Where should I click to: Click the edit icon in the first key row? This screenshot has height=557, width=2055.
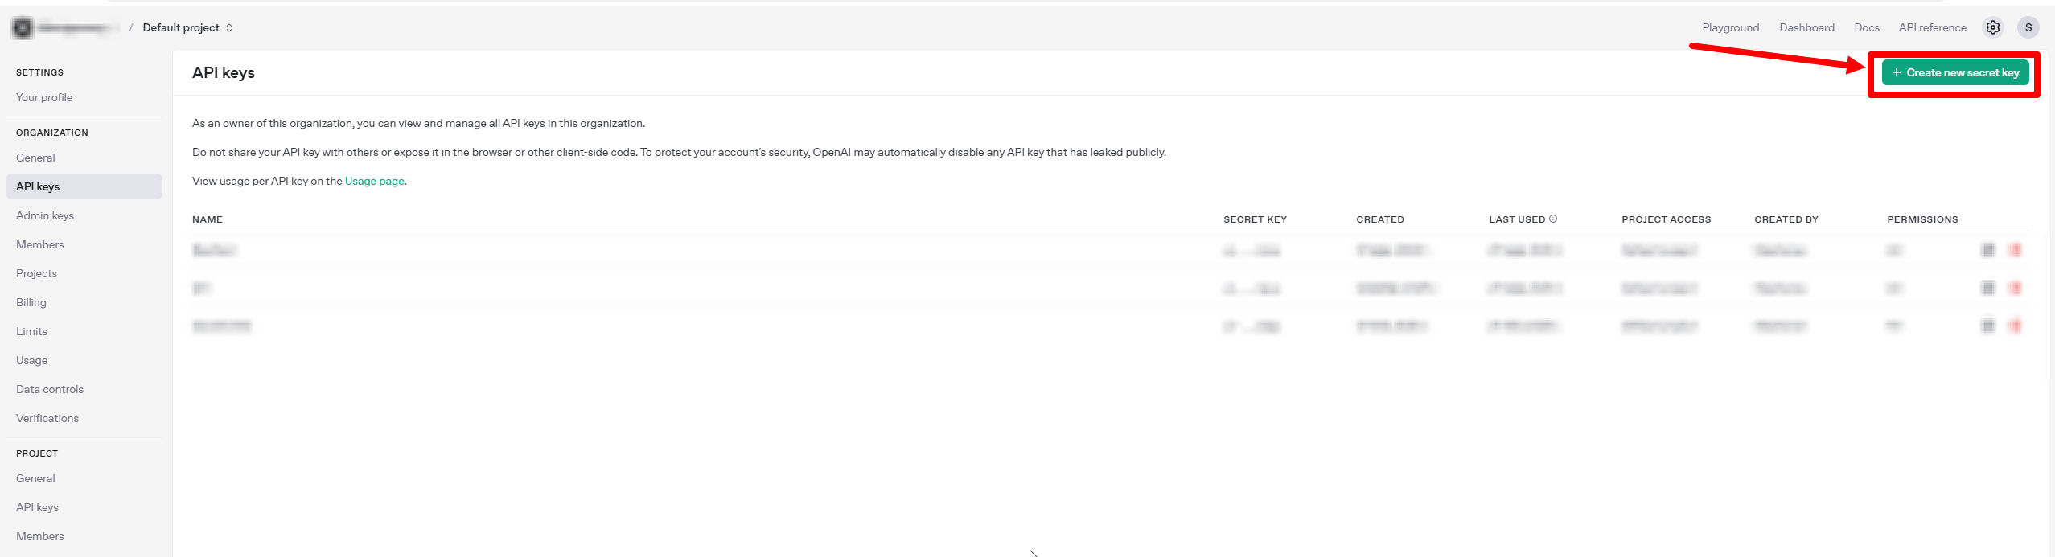point(1987,250)
